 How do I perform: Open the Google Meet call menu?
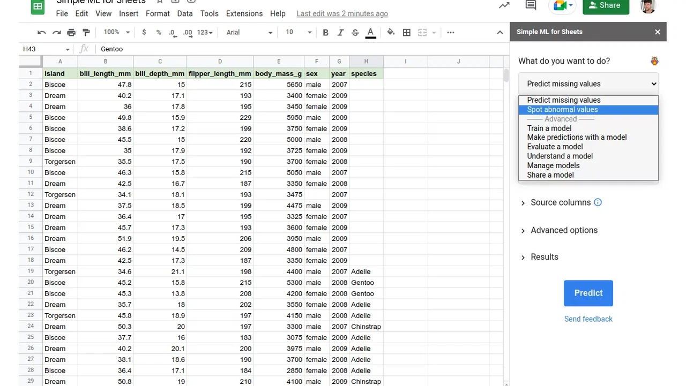(x=562, y=5)
